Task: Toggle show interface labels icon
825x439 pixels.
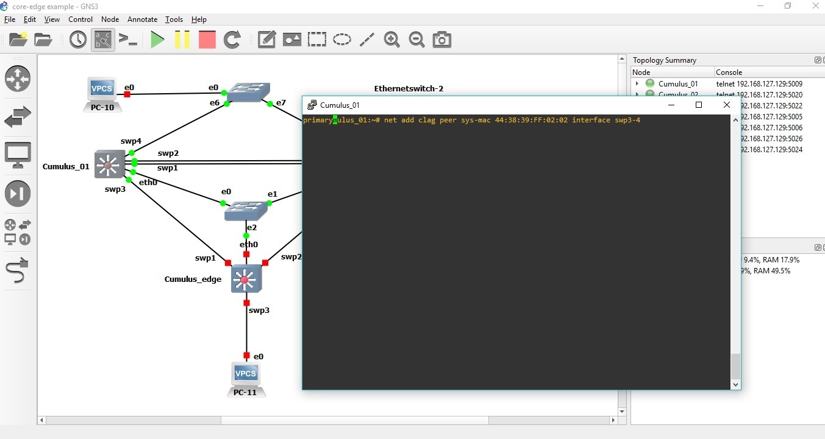Action: click(103, 40)
